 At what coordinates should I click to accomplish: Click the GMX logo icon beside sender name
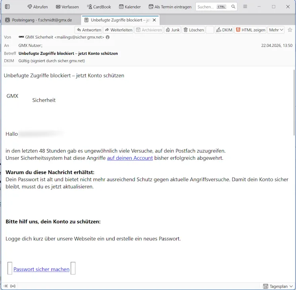pos(21,37)
